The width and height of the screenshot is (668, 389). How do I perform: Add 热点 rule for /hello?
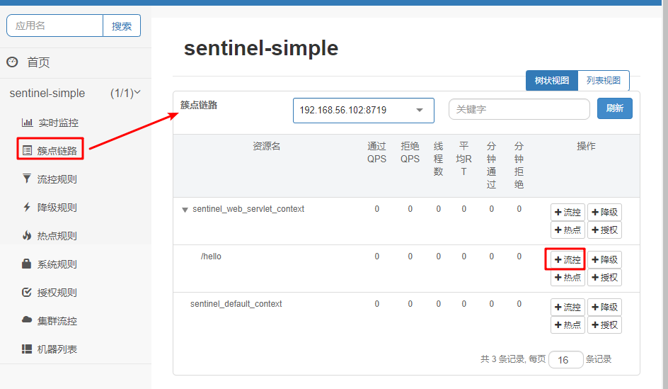[568, 277]
